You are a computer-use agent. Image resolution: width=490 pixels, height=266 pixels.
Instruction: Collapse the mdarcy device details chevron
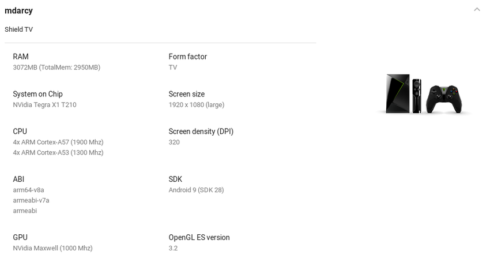click(x=477, y=10)
